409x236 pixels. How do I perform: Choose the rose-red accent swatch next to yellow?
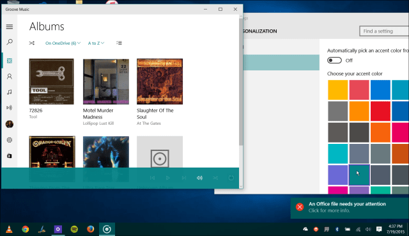coord(359,90)
